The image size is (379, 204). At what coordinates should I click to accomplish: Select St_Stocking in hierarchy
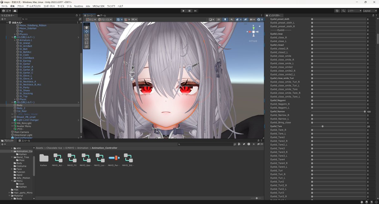tap(26, 93)
